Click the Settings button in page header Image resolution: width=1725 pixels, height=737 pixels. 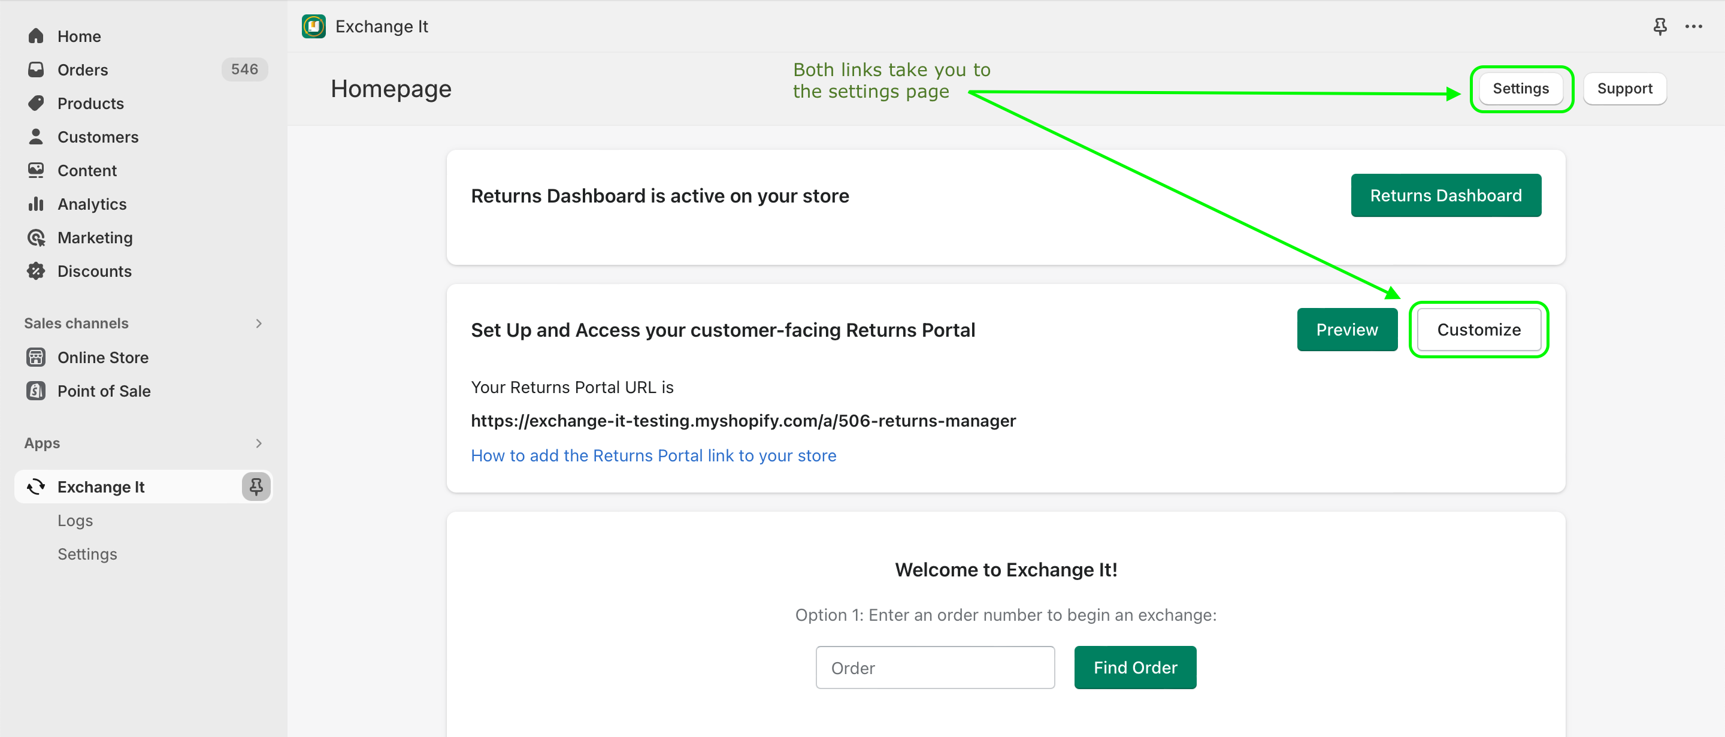(1521, 89)
